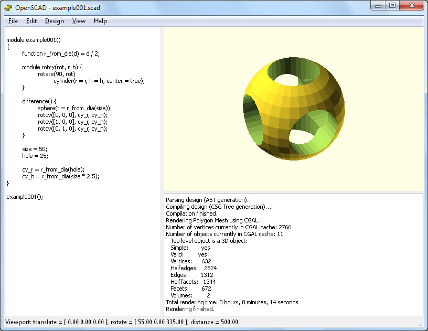
Task: Open the Edit menu
Action: click(31, 21)
